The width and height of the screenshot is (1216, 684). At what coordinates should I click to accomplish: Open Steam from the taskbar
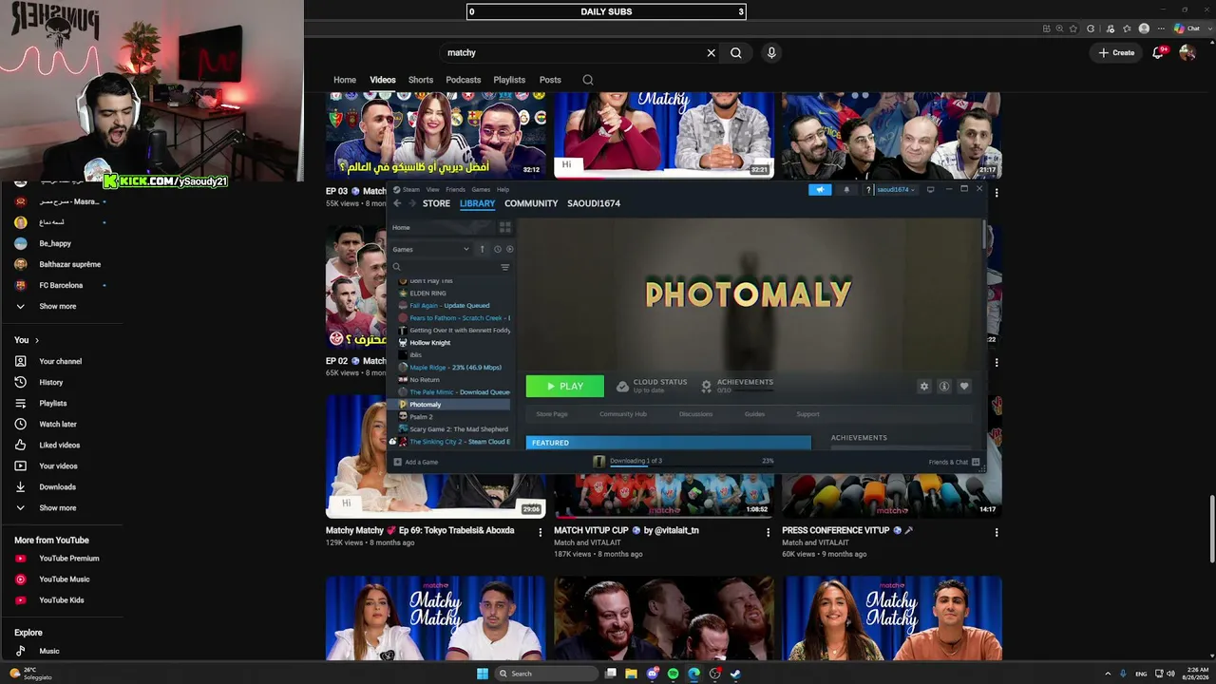pyautogui.click(x=735, y=674)
